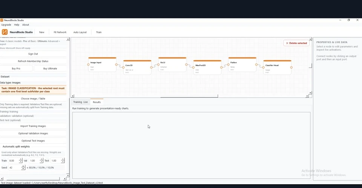Click the Auto Layout toolbar button
The height and width of the screenshot is (188, 362).
click(x=80, y=32)
